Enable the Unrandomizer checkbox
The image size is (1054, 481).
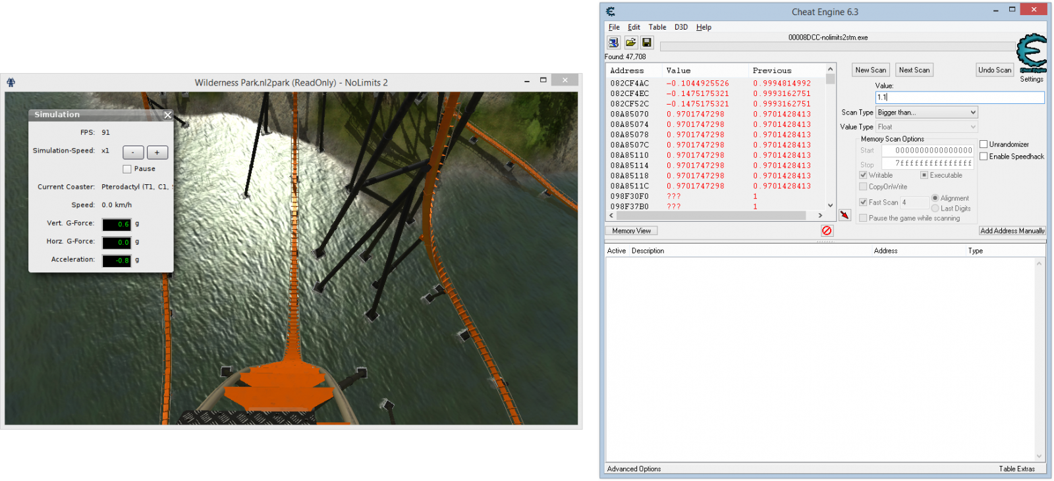(984, 145)
